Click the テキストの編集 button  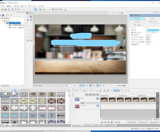pyautogui.click(x=121, y=85)
